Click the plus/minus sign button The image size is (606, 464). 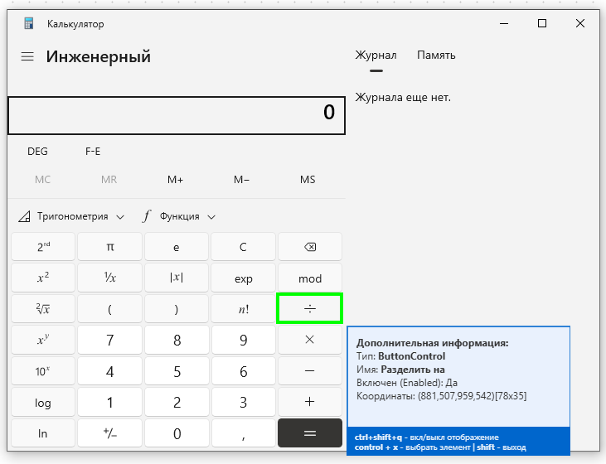[110, 433]
